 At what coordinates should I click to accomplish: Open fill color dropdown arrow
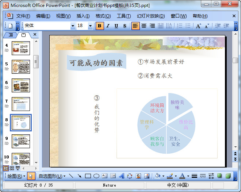163,176
